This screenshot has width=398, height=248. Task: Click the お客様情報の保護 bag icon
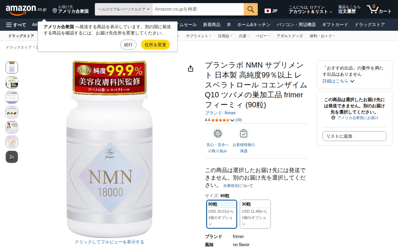(243, 134)
